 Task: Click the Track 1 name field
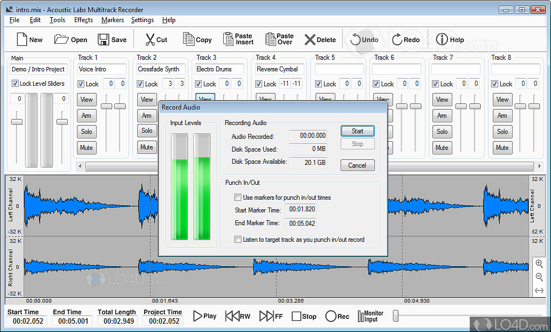pos(102,69)
